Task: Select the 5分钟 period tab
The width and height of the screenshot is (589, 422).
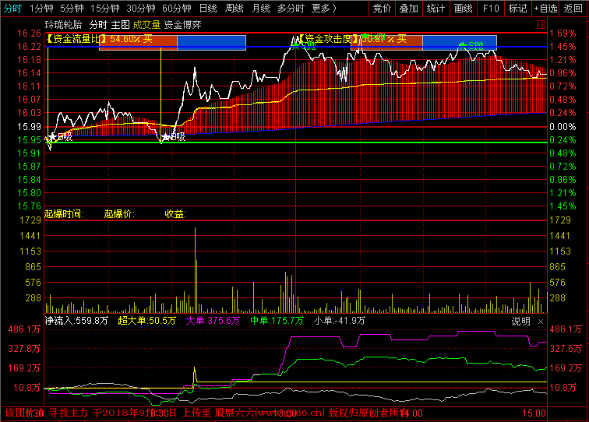Action: pos(72,9)
